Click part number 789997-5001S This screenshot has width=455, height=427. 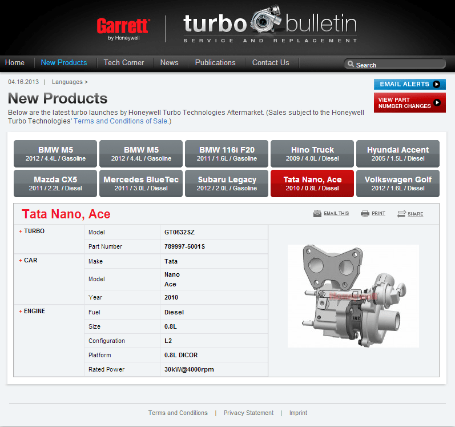coord(184,246)
